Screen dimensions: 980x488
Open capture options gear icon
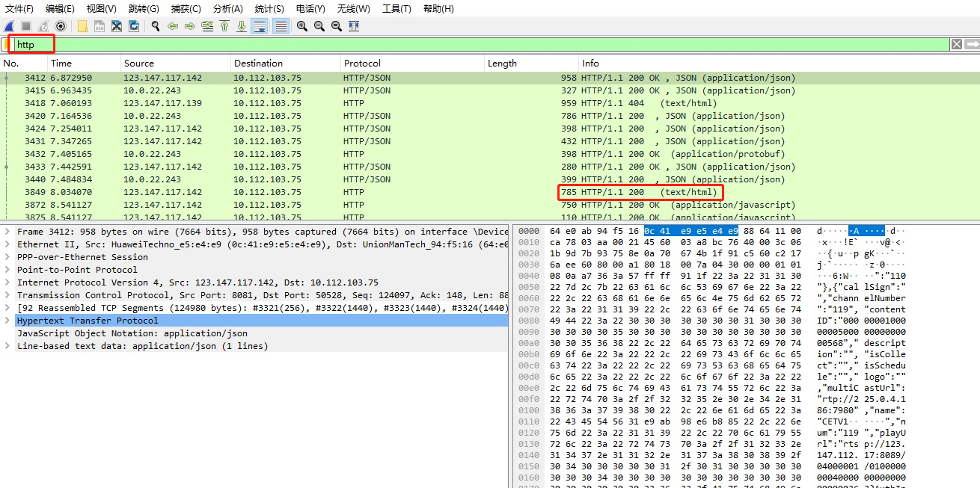pyautogui.click(x=61, y=26)
